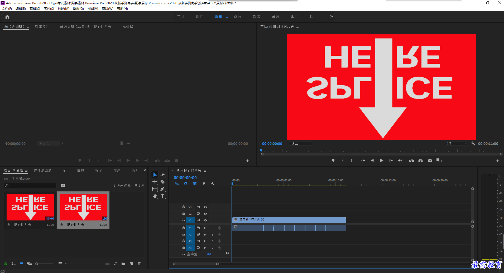Image resolution: width=504 pixels, height=273 pixels.
Task: Toggle V2 track output eye
Action: click(x=205, y=214)
